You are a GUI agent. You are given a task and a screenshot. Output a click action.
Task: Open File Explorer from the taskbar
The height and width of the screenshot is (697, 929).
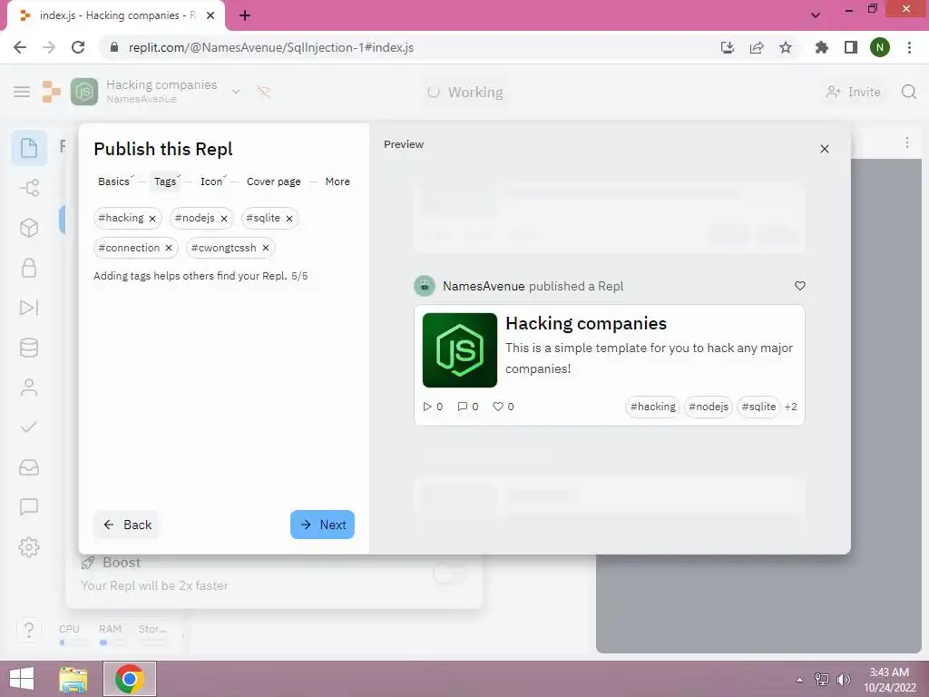73,679
